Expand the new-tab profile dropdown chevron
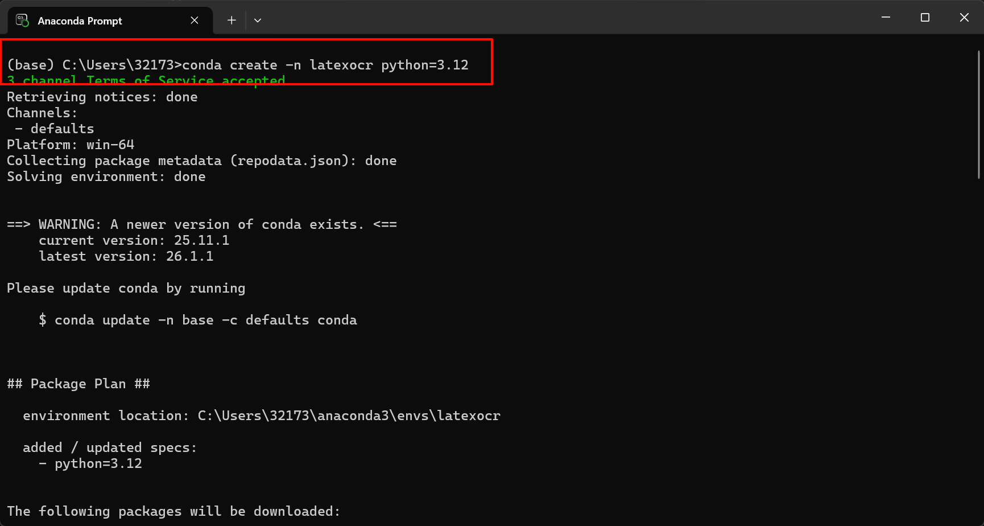 click(x=258, y=20)
